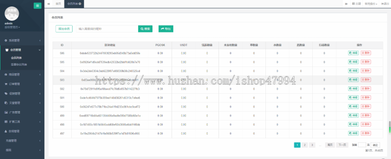Screen dimensions: 391x159
Task: Open the 常用操作 dropdown
Action: 371,4
